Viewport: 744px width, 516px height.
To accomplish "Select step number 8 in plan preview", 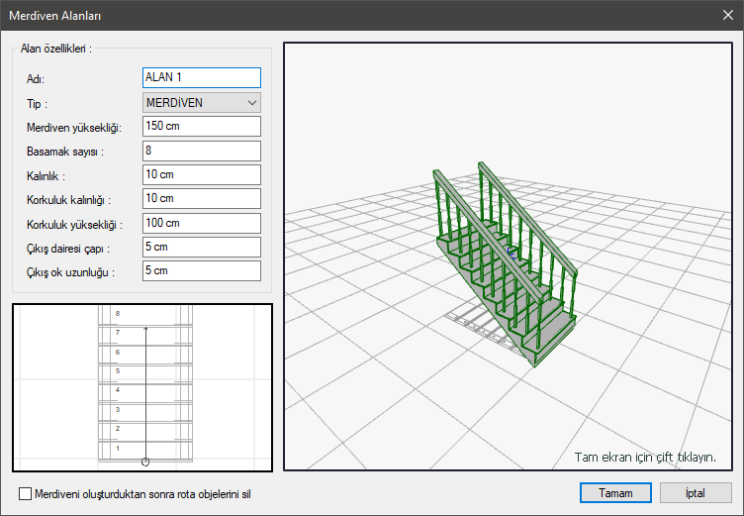I will [118, 313].
